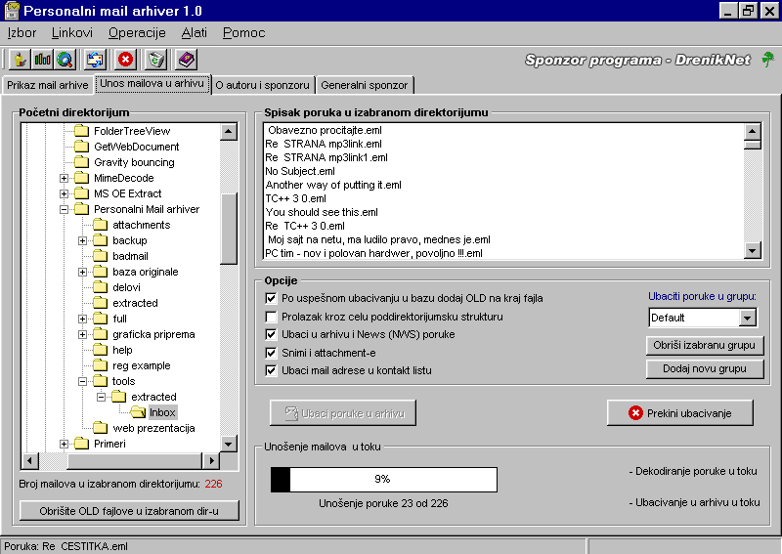Click the bar chart statistics toolbar icon

coord(42,60)
